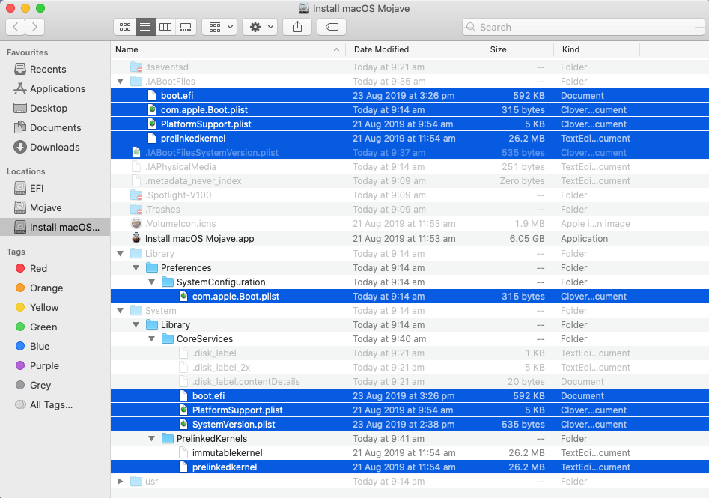
Task: Open the group-by arrangement dropdown
Action: click(220, 27)
